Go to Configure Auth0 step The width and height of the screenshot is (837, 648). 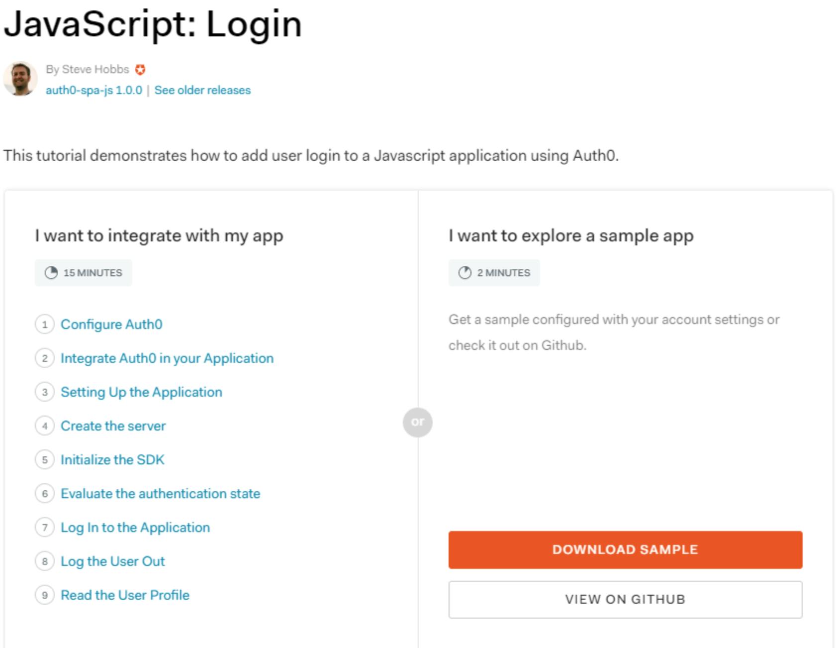click(111, 324)
